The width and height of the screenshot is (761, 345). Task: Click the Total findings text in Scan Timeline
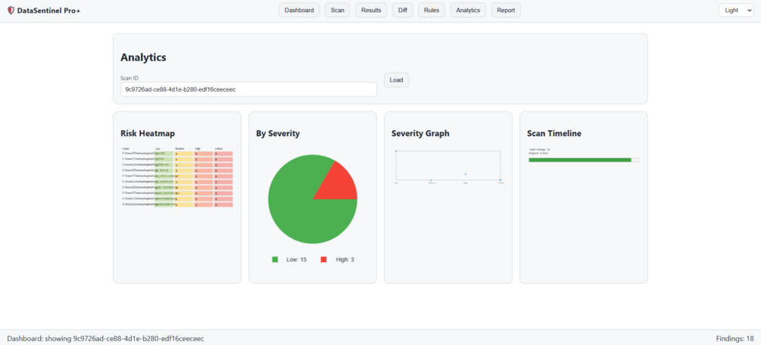[x=539, y=150]
